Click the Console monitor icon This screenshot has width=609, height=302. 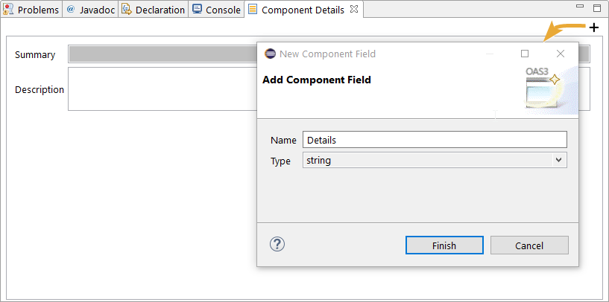point(198,10)
